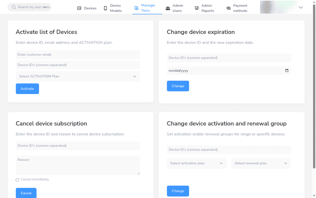Expand the user profile chevron menu
This screenshot has width=316, height=198.
tap(301, 7)
